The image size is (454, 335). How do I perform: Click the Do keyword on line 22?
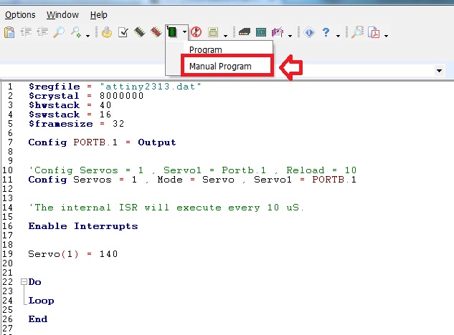[34, 282]
